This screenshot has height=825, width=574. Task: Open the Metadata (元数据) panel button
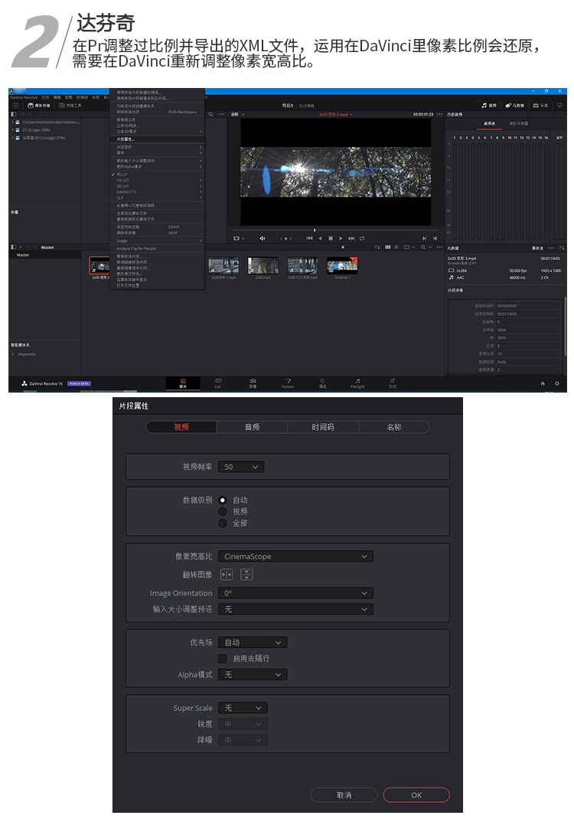click(514, 106)
